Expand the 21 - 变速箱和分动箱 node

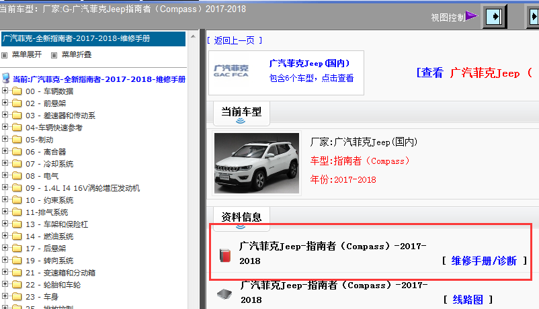tap(5, 272)
